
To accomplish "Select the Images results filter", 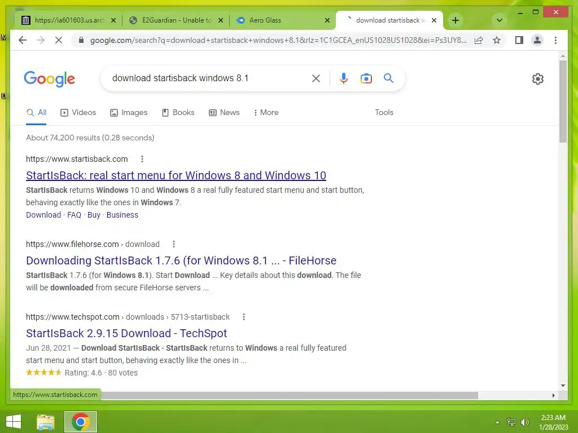I will (x=129, y=113).
